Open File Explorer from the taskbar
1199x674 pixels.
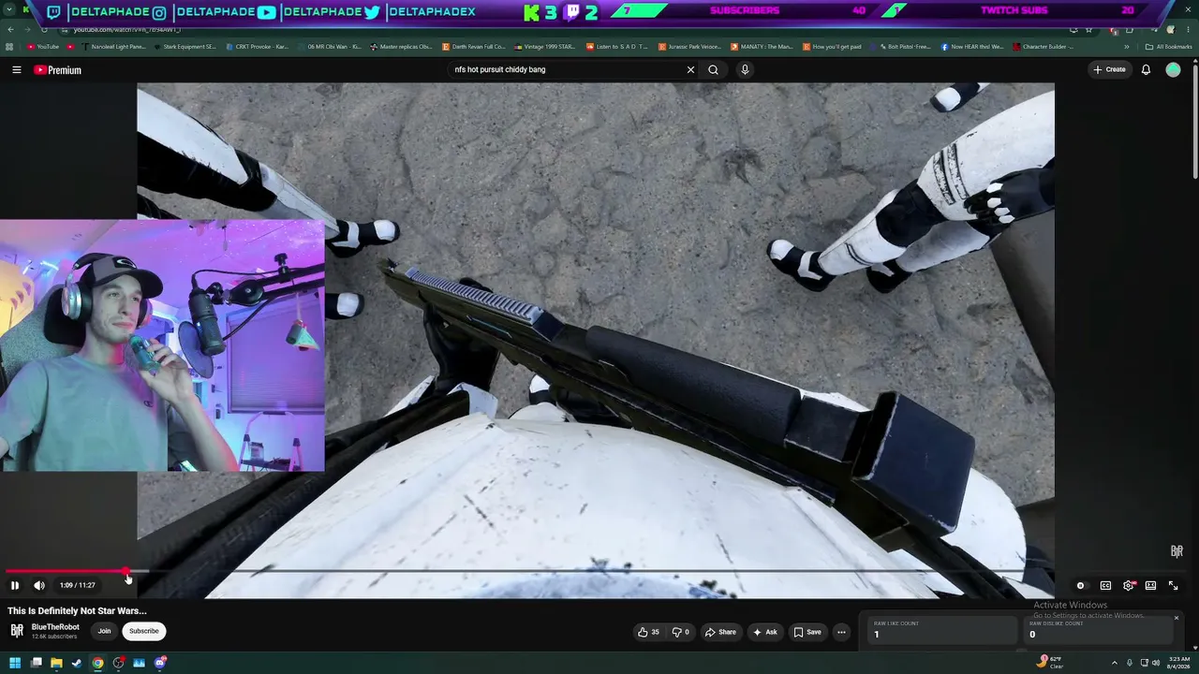pyautogui.click(x=56, y=663)
